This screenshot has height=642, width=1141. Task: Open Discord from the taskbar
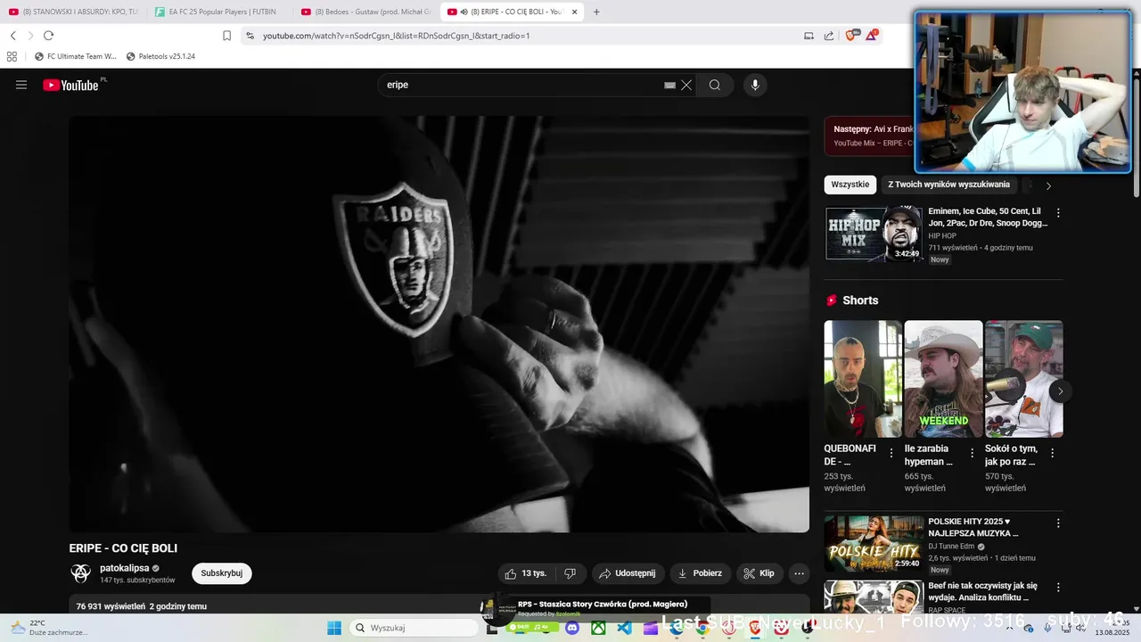coord(572,628)
